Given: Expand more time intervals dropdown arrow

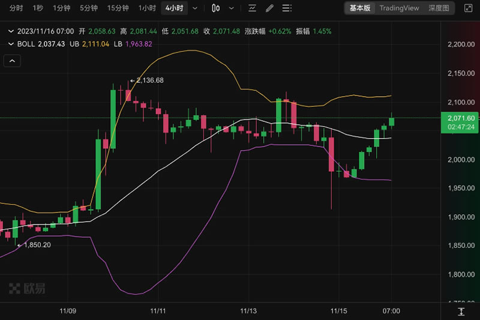Looking at the screenshot, I should coord(195,8).
